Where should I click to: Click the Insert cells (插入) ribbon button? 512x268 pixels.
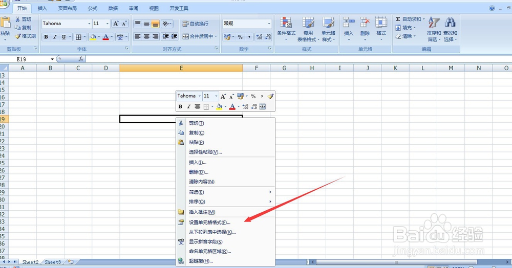pos(348,29)
